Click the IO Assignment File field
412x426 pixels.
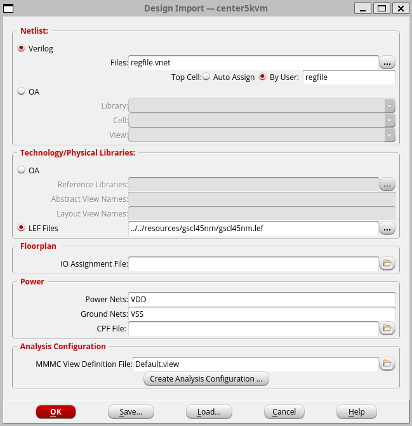click(x=253, y=264)
